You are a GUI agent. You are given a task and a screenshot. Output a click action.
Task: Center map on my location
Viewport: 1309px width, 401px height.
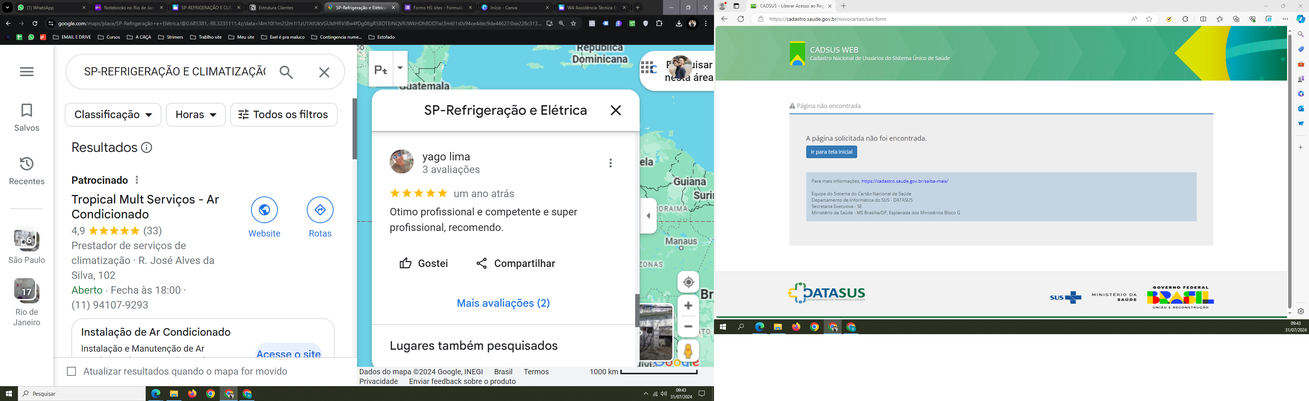[688, 282]
